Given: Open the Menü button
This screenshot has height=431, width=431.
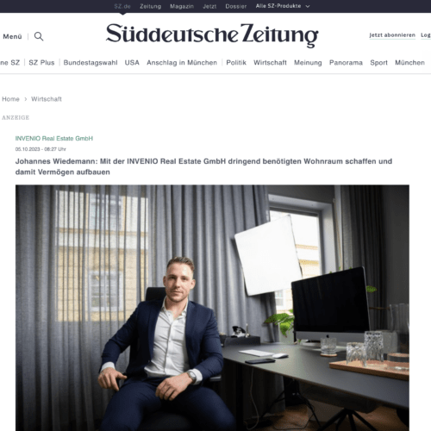Looking at the screenshot, I should 12,36.
